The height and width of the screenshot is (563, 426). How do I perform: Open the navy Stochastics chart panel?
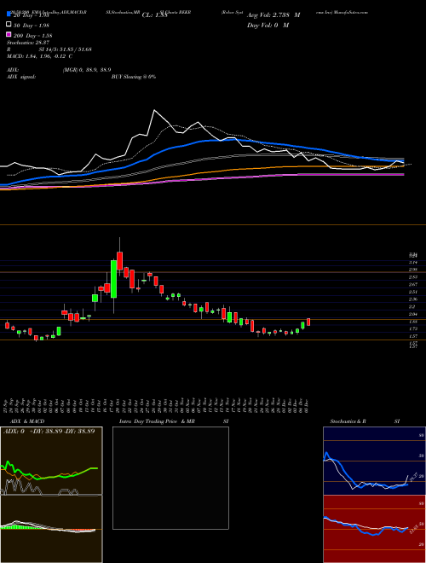pyautogui.click(x=374, y=461)
